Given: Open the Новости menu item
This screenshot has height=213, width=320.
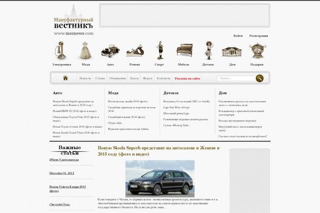Looking at the screenshot, I should (x=85, y=78).
